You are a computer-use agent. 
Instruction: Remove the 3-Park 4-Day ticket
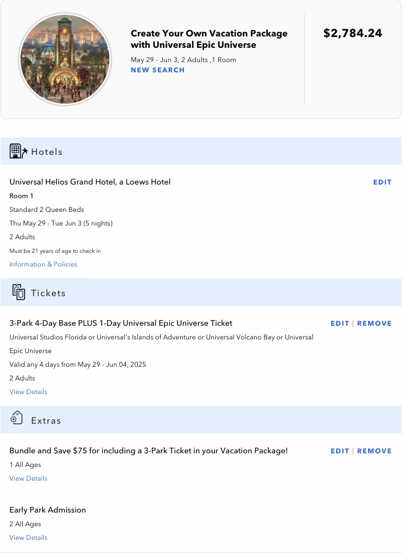pos(374,323)
